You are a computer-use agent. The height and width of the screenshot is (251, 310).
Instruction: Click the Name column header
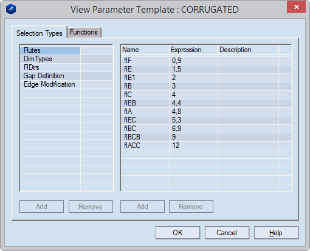(x=145, y=50)
